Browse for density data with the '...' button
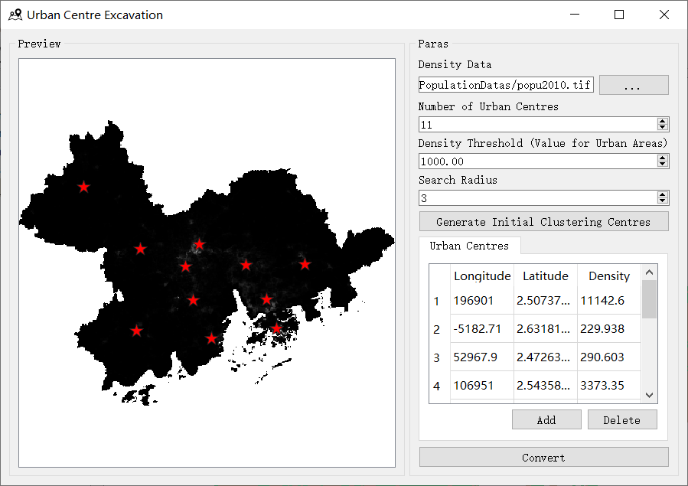This screenshot has height=486, width=688. click(x=633, y=85)
